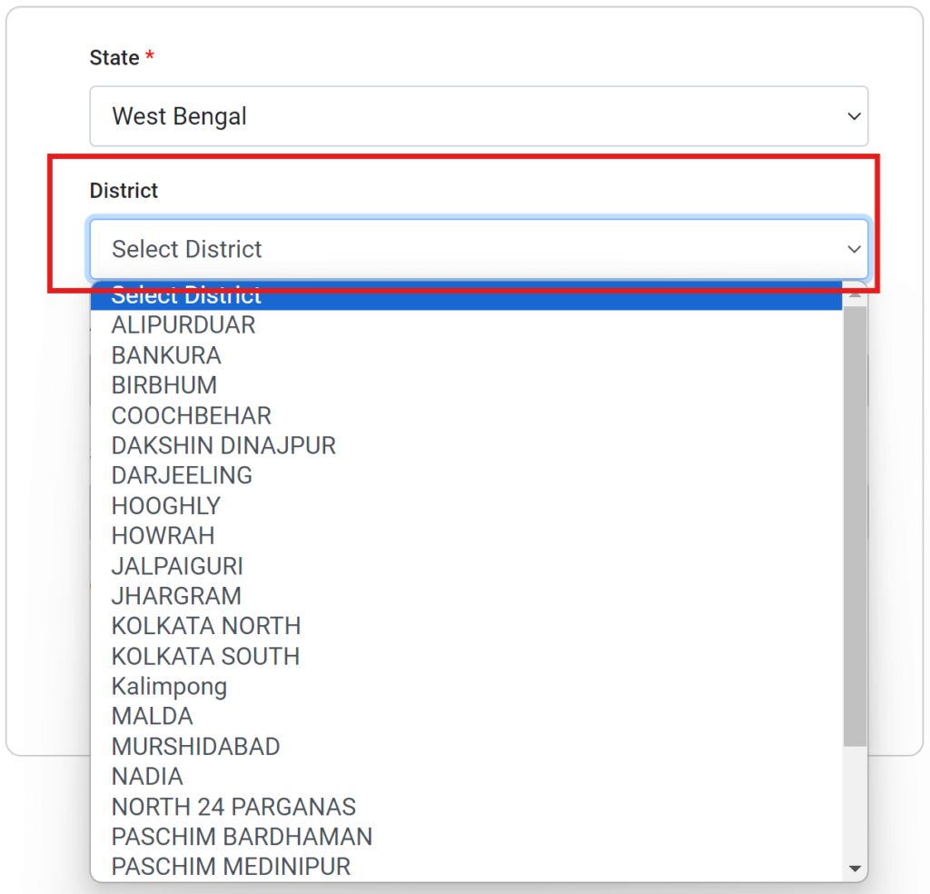This screenshot has height=894, width=930.
Task: Select NORTH 24 PARGANAS district
Action: click(233, 806)
